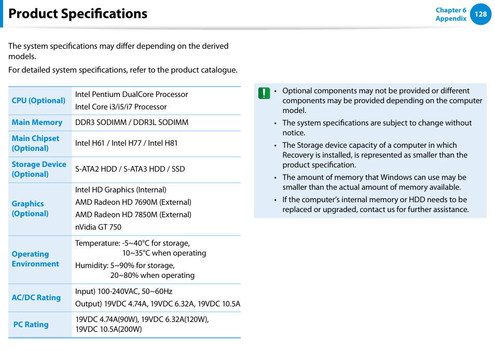Click 'nVidia GT 750' line
Screen dimensions: 495x351
point(98,227)
